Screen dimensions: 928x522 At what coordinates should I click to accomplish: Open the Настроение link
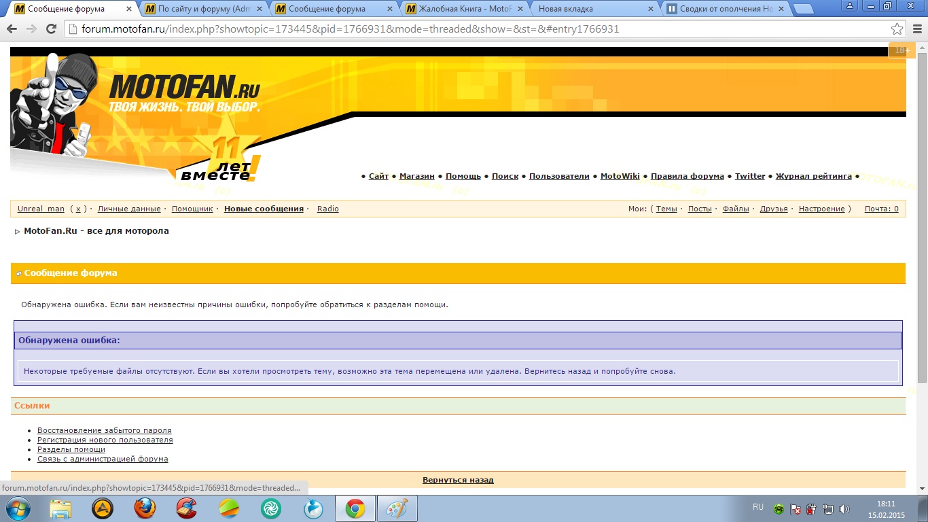coord(822,209)
